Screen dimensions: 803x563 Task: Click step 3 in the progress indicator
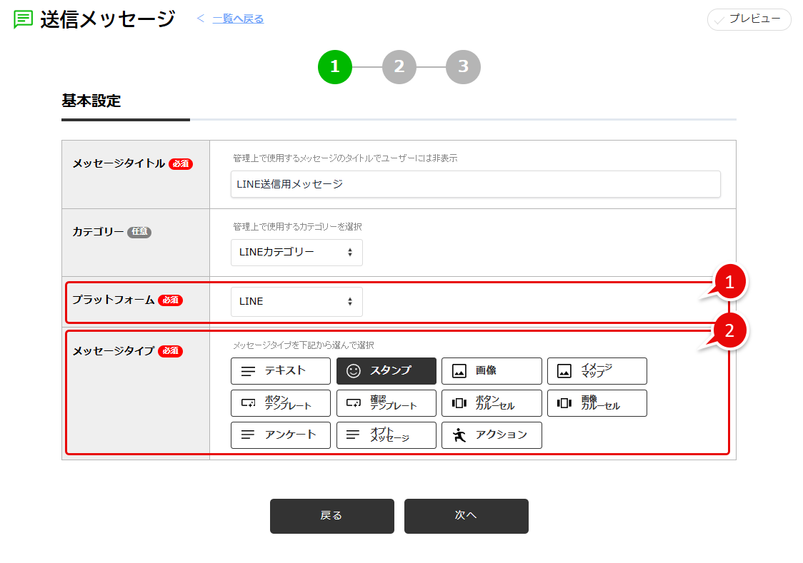tap(463, 67)
